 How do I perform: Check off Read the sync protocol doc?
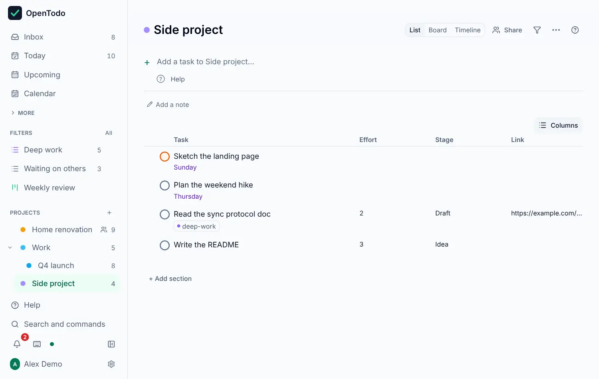coord(165,214)
